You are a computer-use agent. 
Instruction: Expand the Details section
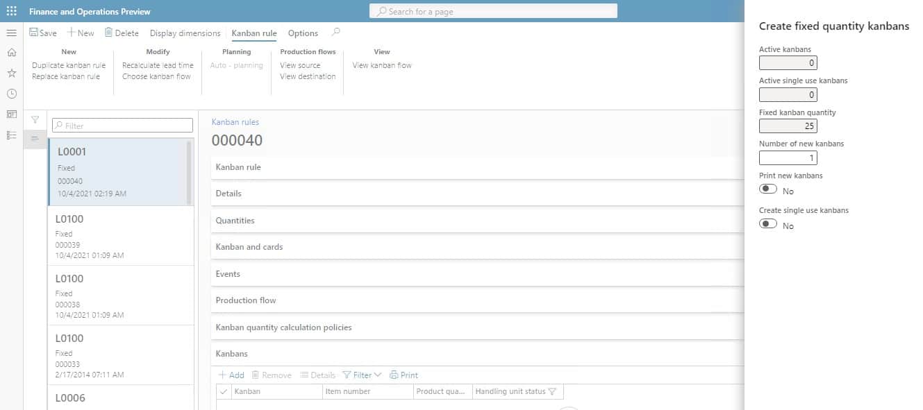point(477,194)
